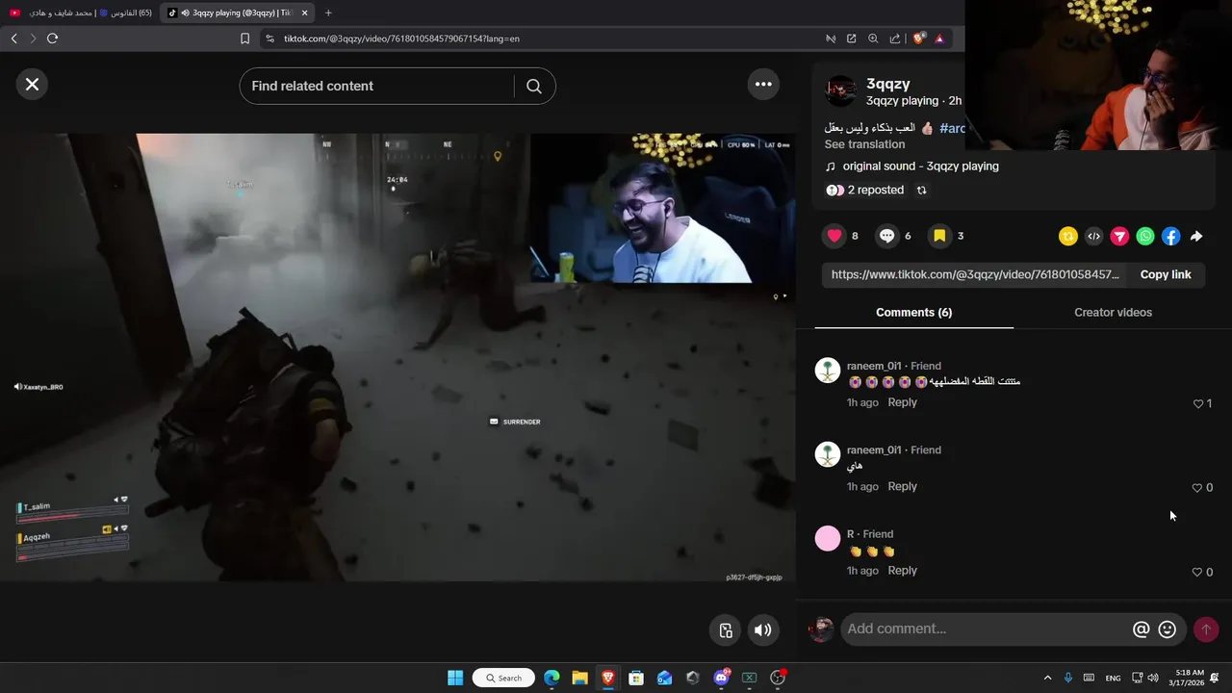Click the ENG language indicator

click(x=1113, y=678)
